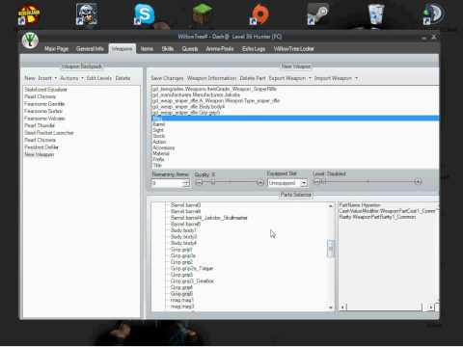Open the Equipped Slot combo box
Image resolution: width=463 pixels, height=347 pixels.
[287, 183]
